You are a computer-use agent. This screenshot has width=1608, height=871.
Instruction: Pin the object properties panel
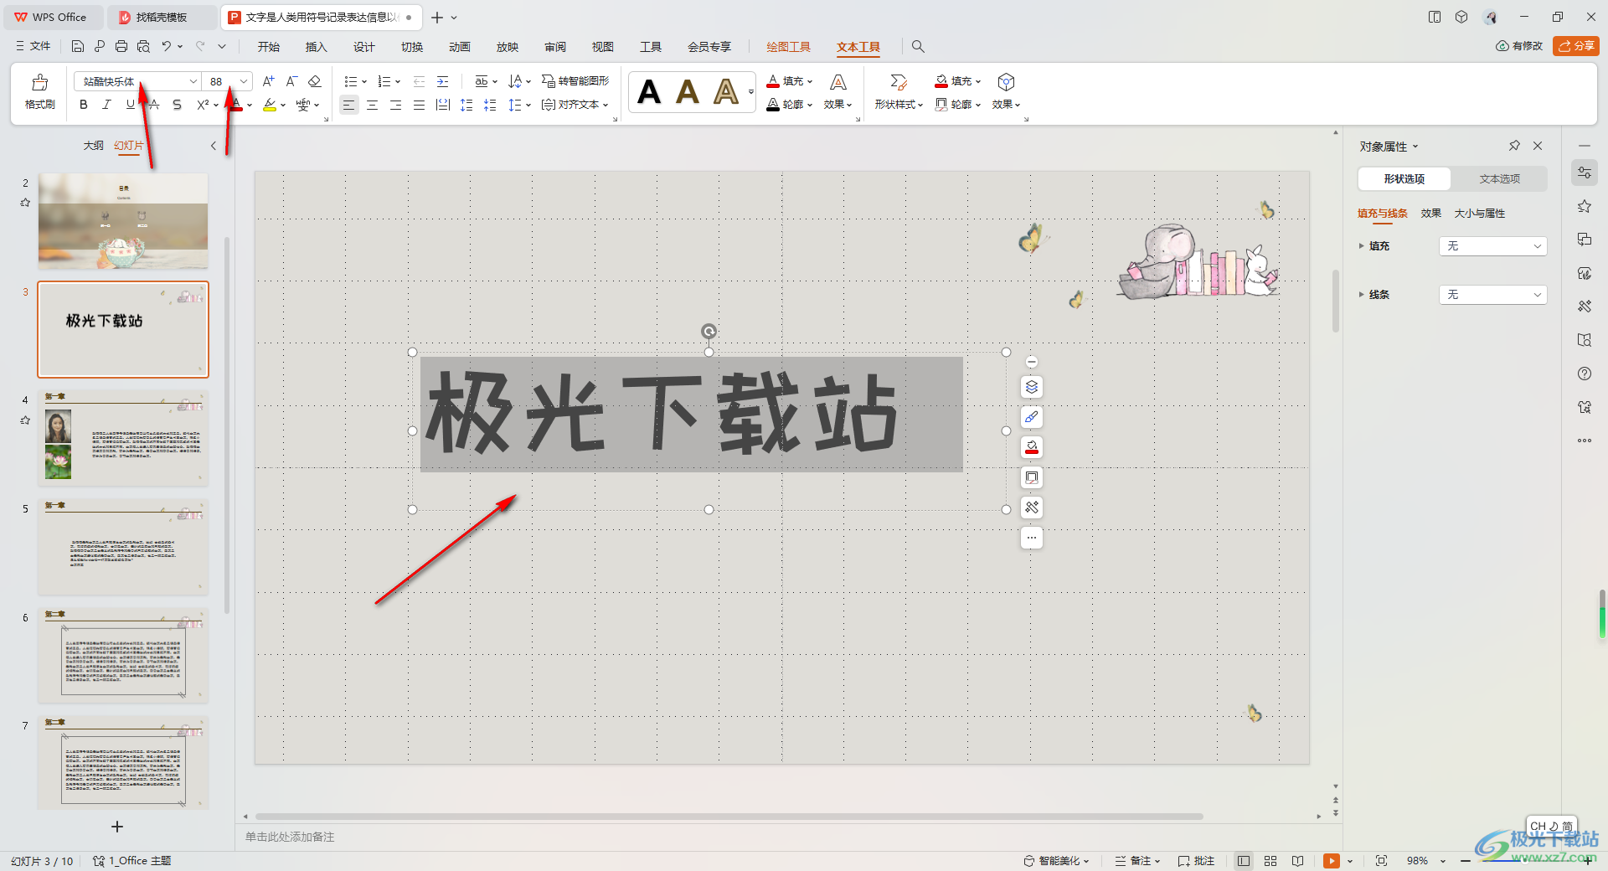[1514, 146]
